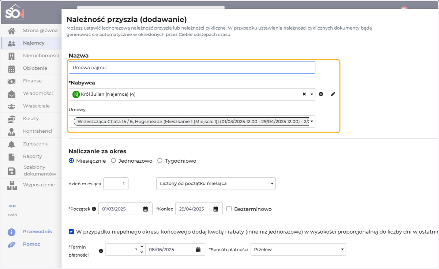The width and height of the screenshot is (439, 269).
Task: Add new Nabywca with plus icon
Action: click(x=321, y=94)
